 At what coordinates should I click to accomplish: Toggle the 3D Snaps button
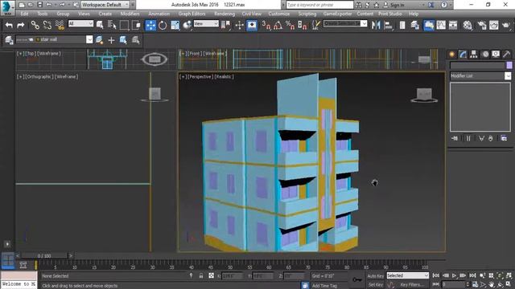[266, 25]
